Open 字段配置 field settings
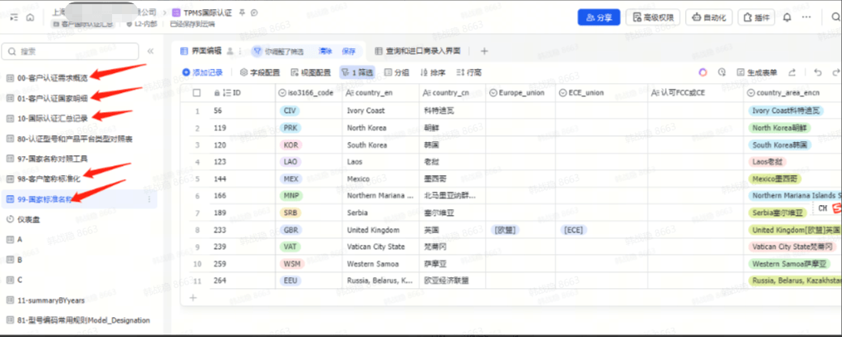842x337 pixels. point(261,72)
